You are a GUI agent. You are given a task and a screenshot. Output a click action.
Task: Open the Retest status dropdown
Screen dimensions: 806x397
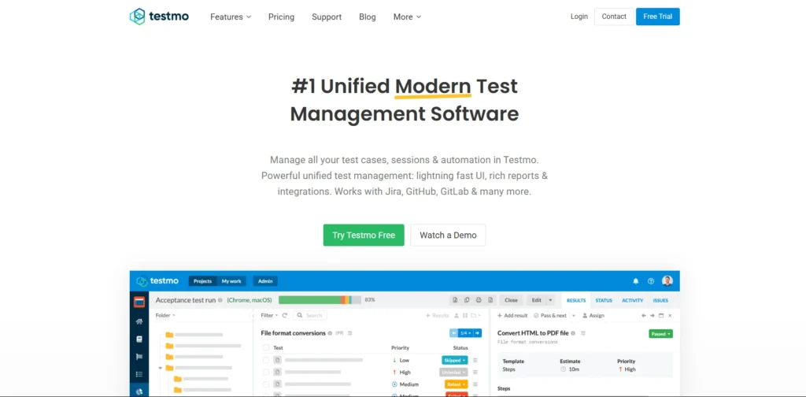[x=456, y=384]
